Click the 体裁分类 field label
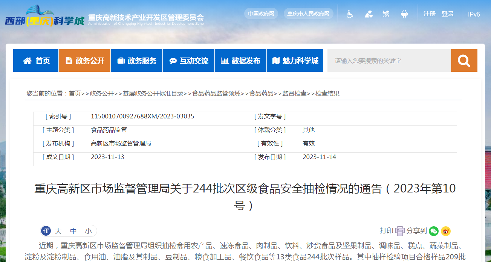Image resolution: width=491 pixels, height=262 pixels. point(270,130)
